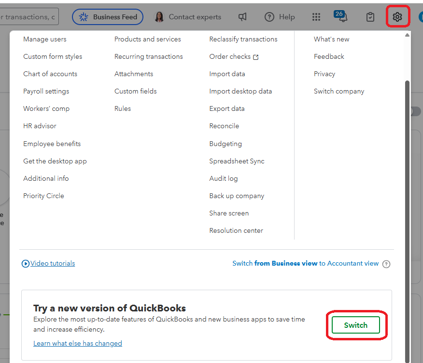Click the search transactions input field
The height and width of the screenshot is (363, 423).
pyautogui.click(x=29, y=17)
